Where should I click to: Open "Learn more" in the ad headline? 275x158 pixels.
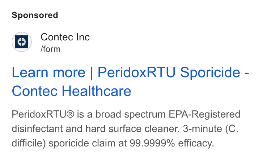[48, 73]
